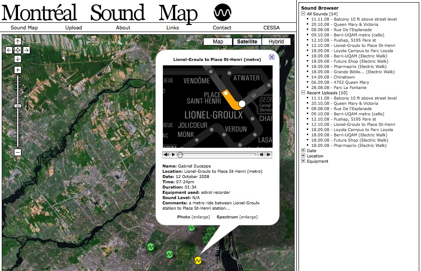Collapse the All Sounds list
This screenshot has height=271, width=421.
pos(303,14)
